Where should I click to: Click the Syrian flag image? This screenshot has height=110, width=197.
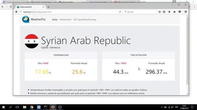(31, 41)
